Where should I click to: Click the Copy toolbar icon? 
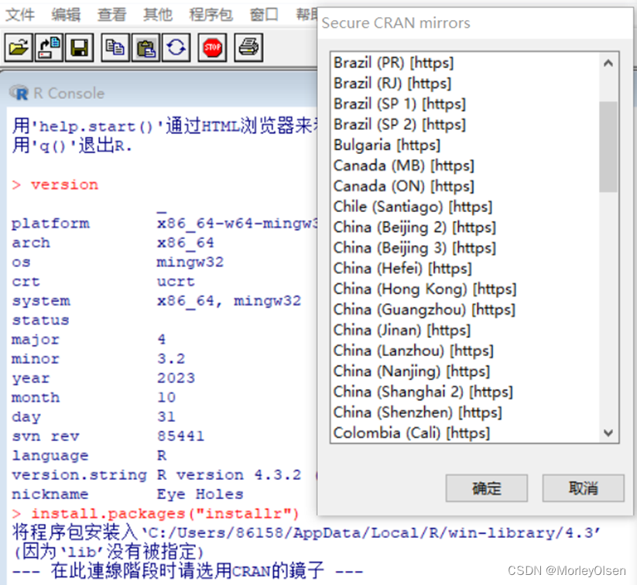click(x=115, y=47)
